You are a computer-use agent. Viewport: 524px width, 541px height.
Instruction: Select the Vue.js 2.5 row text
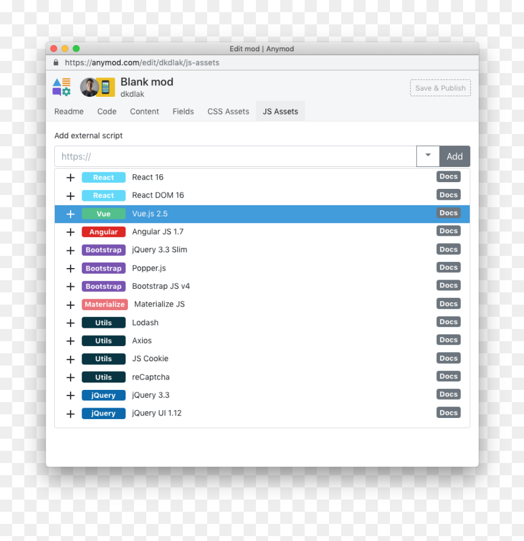pyautogui.click(x=150, y=214)
